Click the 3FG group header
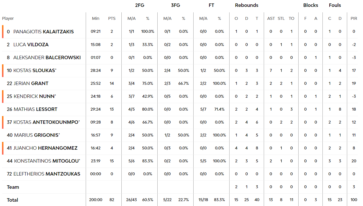Viewport: 363px width, 206px height. pyautogui.click(x=175, y=5)
